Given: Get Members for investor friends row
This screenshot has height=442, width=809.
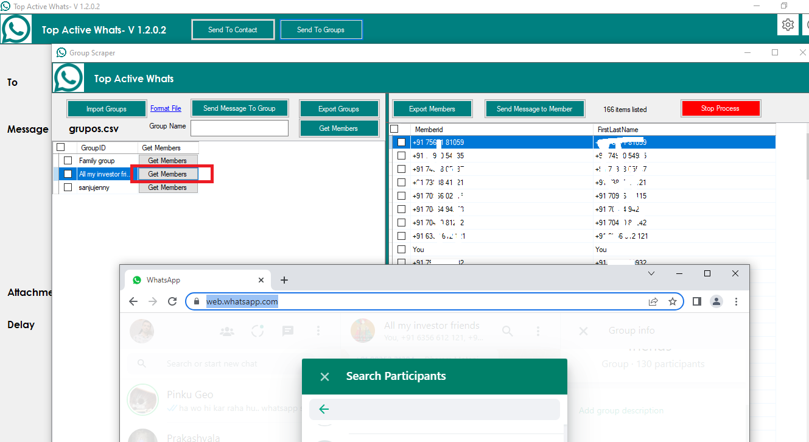Looking at the screenshot, I should [x=167, y=174].
